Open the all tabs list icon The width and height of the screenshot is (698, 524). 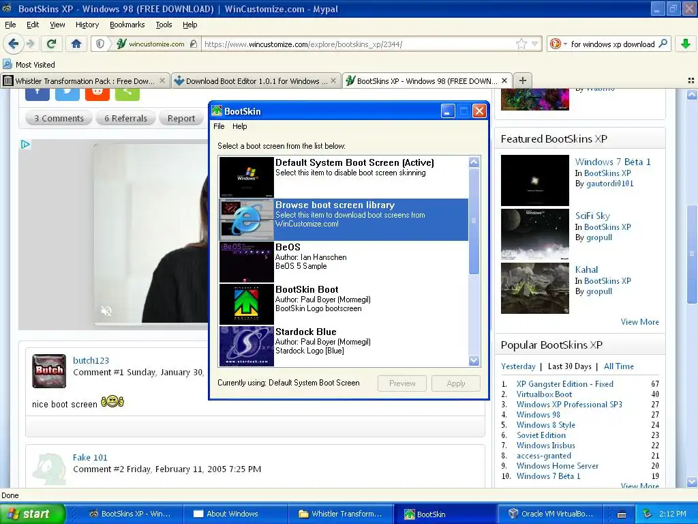(x=691, y=81)
